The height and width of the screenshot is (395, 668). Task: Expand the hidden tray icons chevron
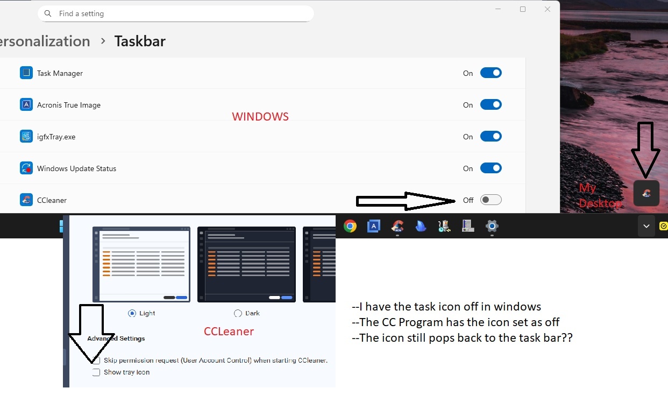pos(646,227)
